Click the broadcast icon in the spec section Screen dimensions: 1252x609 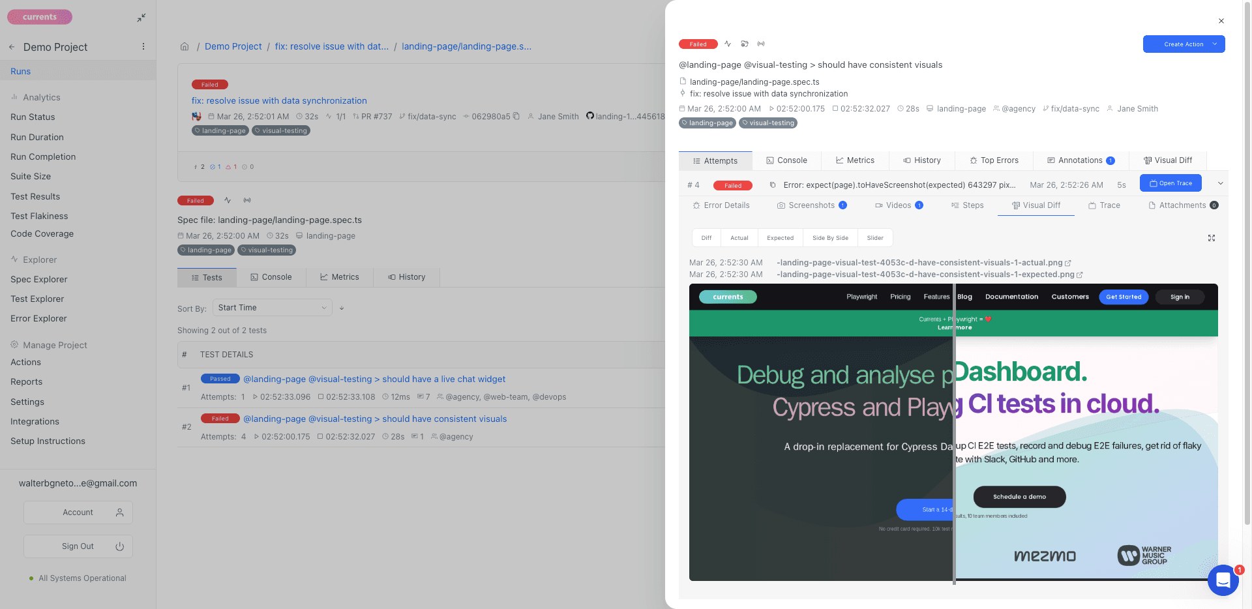(247, 200)
